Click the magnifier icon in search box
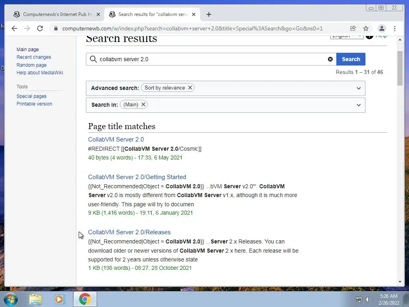409x307 pixels. [93, 59]
